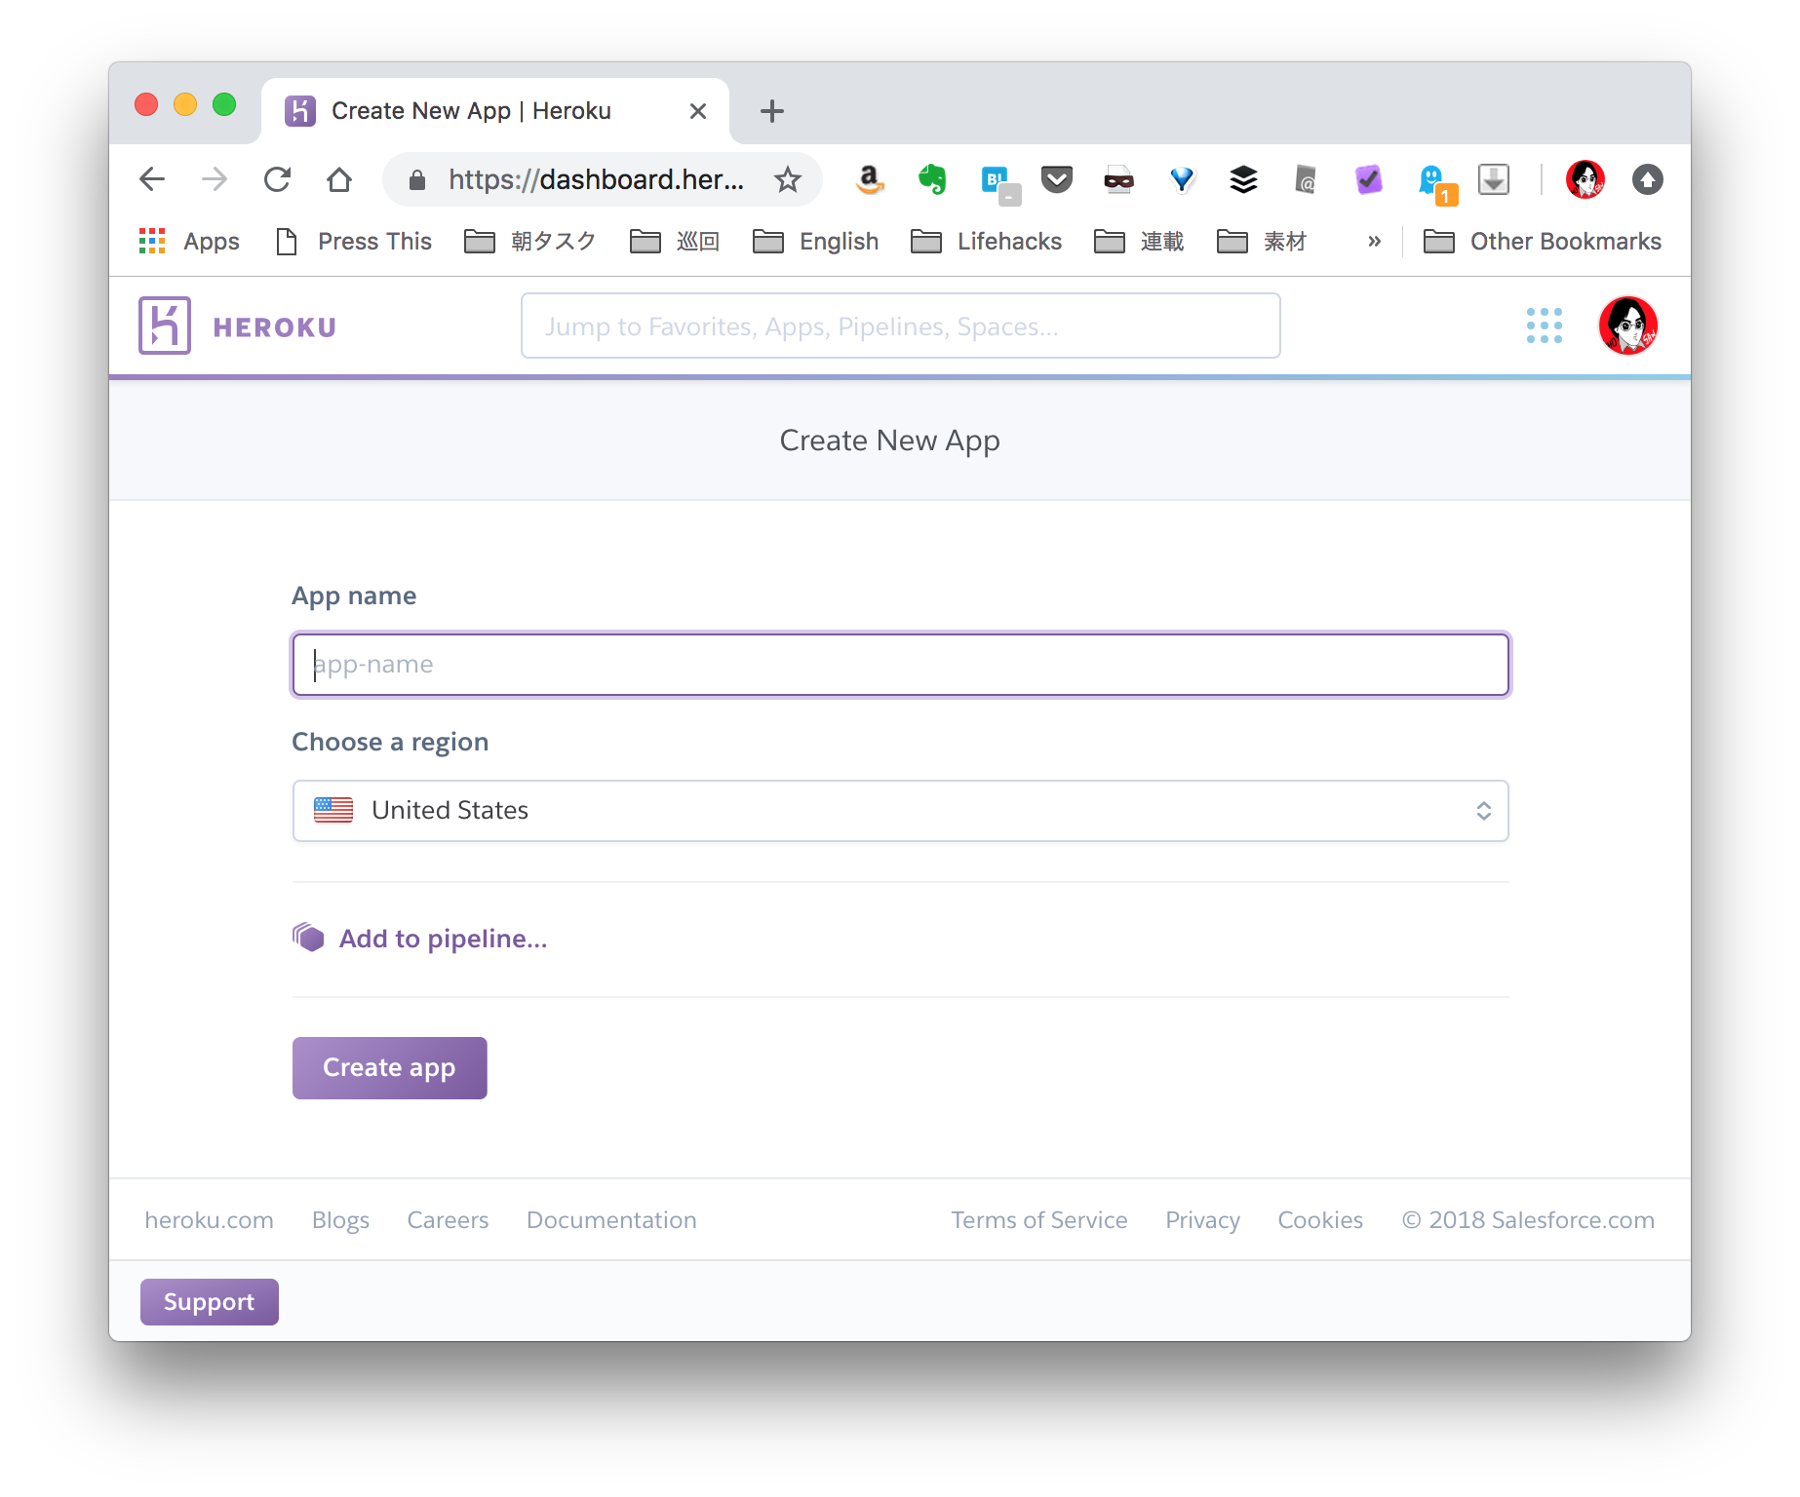Click the Press This bookmark
Screen dimensions: 1800x1497
tap(354, 241)
